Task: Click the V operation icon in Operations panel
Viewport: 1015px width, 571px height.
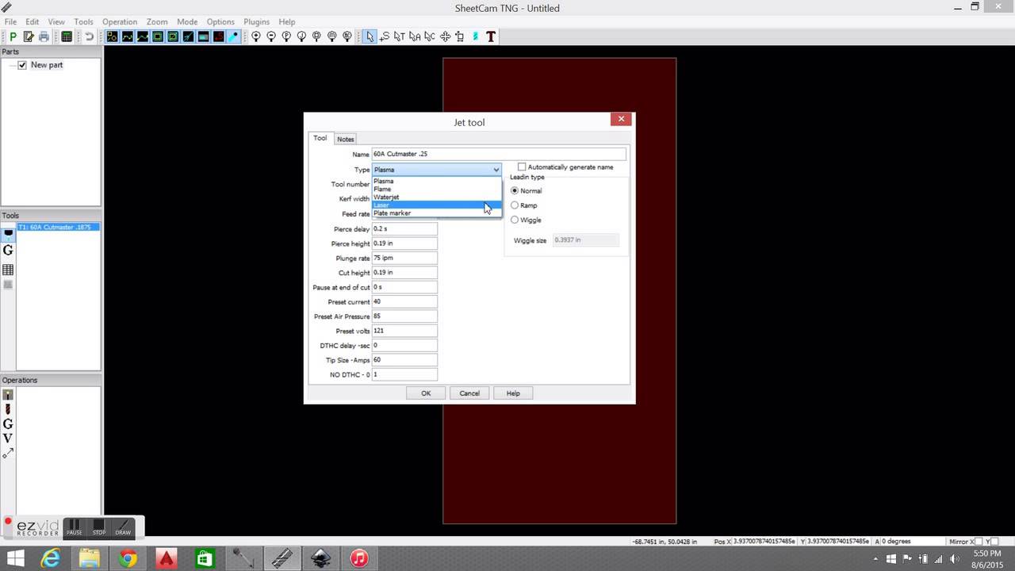Action: 8,439
